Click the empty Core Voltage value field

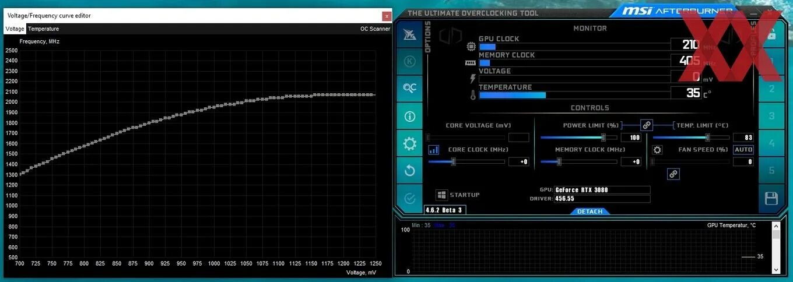tap(519, 138)
